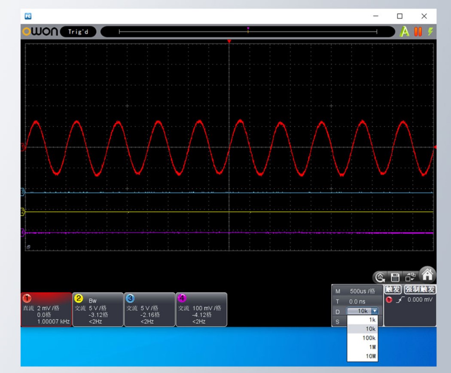Click channel 4's 100 mV per division setting
The image size is (451, 373).
pyautogui.click(x=207, y=308)
